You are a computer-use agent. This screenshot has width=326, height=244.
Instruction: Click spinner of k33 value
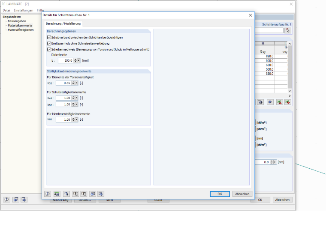point(73,83)
